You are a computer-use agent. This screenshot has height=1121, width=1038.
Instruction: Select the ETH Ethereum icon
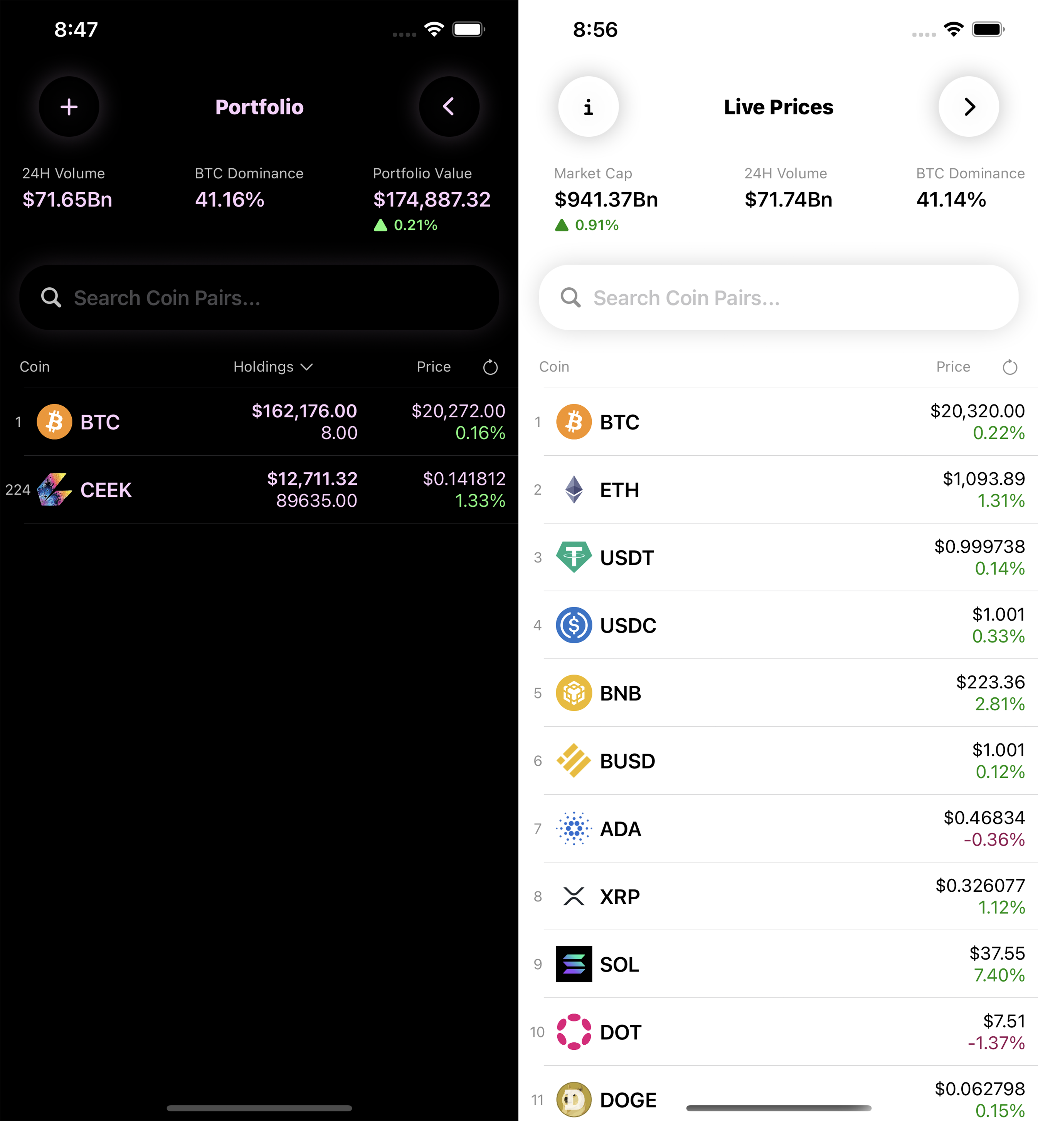click(x=574, y=490)
